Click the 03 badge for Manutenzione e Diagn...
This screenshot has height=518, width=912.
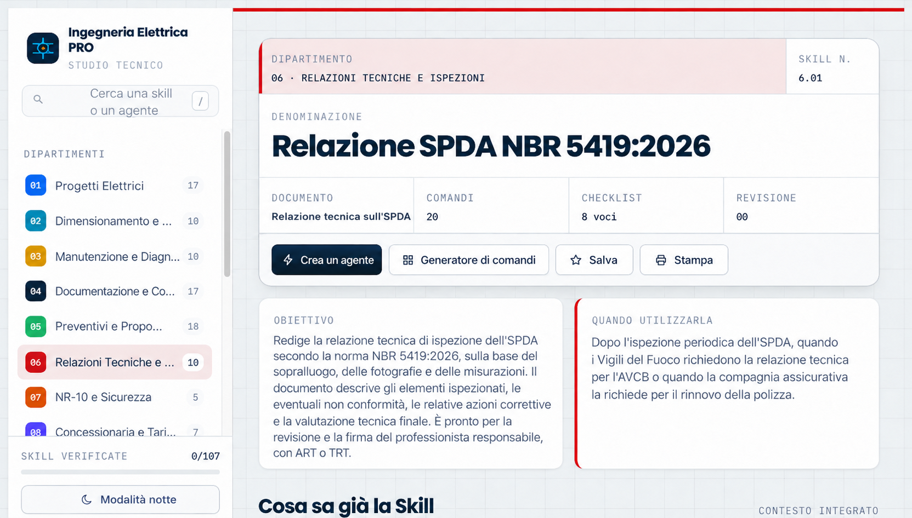tap(36, 256)
